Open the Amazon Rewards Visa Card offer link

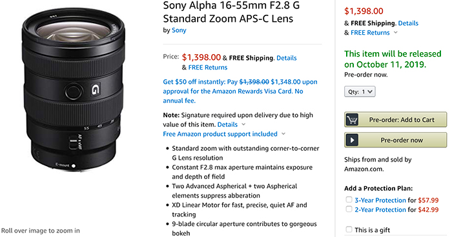pyautogui.click(x=240, y=91)
